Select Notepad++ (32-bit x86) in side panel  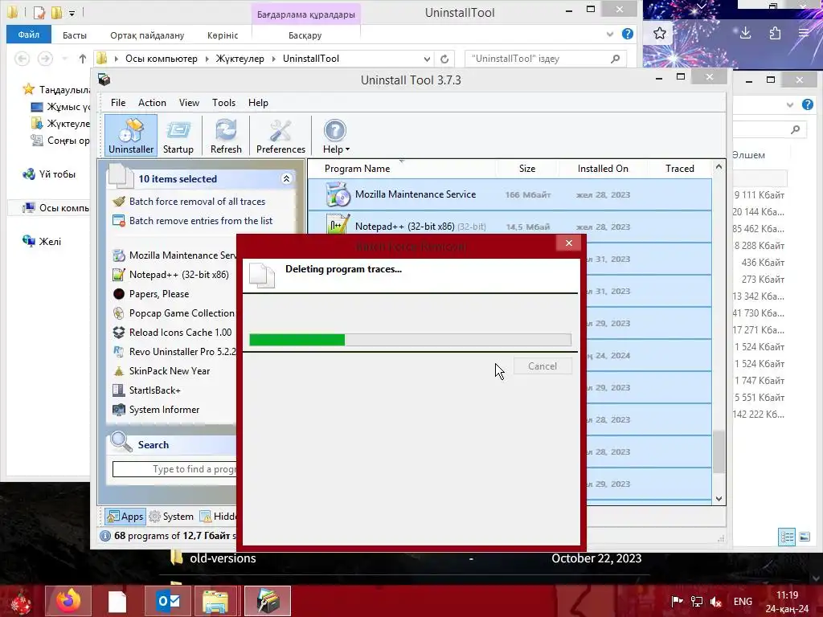point(172,275)
